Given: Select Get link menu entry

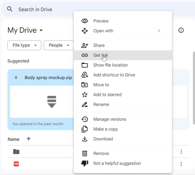Looking at the screenshot, I should tap(123, 55).
